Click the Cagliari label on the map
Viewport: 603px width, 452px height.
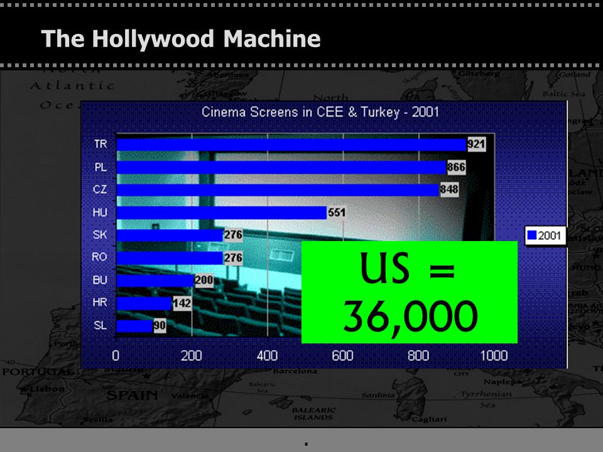click(x=430, y=419)
